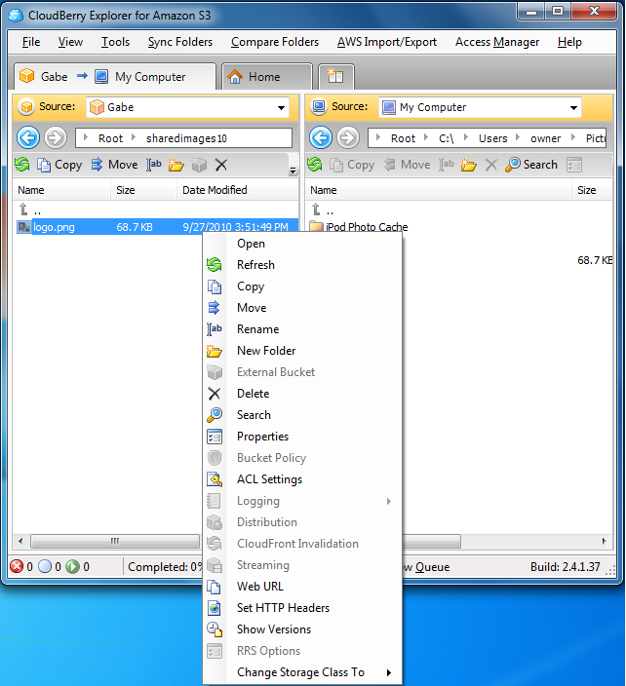Choose Set HTTP Headers from context menu
The width and height of the screenshot is (626, 686).
tap(302, 608)
